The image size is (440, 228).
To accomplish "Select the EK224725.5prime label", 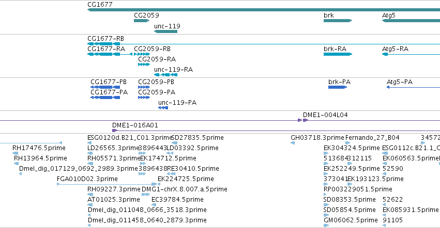I will (x=186, y=179).
